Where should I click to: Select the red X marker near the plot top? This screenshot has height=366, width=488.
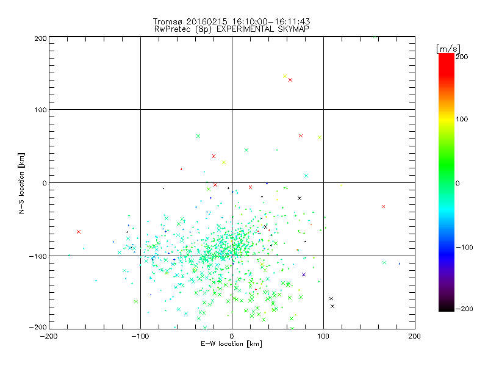[x=290, y=80]
